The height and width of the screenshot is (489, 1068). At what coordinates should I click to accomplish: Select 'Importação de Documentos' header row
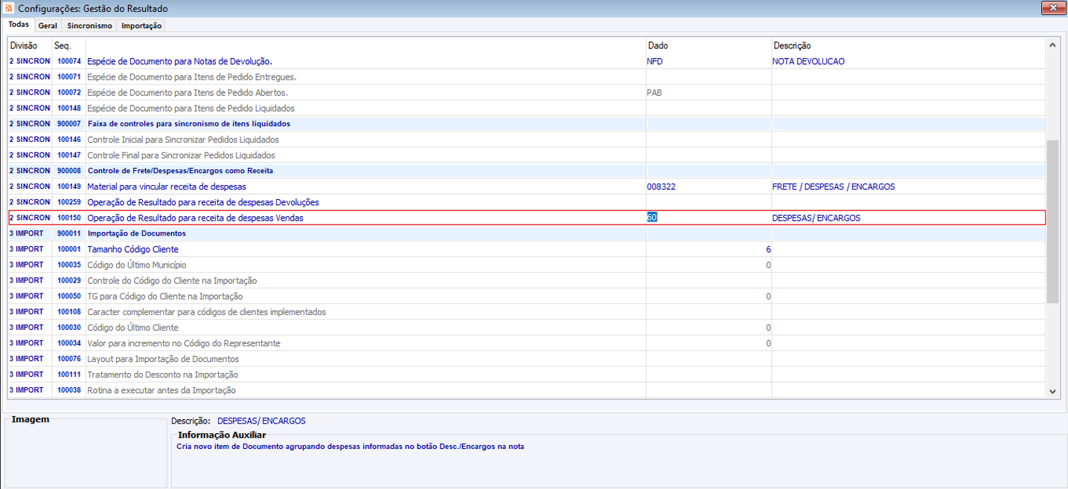pos(526,233)
